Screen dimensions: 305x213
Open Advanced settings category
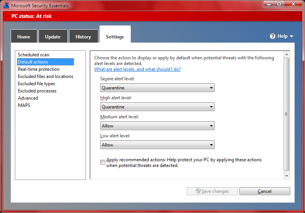(x=28, y=98)
